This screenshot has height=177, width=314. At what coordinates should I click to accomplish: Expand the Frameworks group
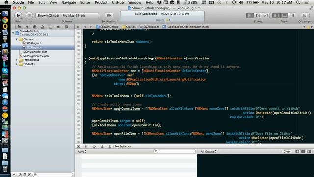pyautogui.click(x=17, y=60)
